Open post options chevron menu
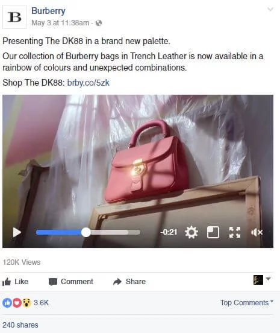 tap(270, 9)
